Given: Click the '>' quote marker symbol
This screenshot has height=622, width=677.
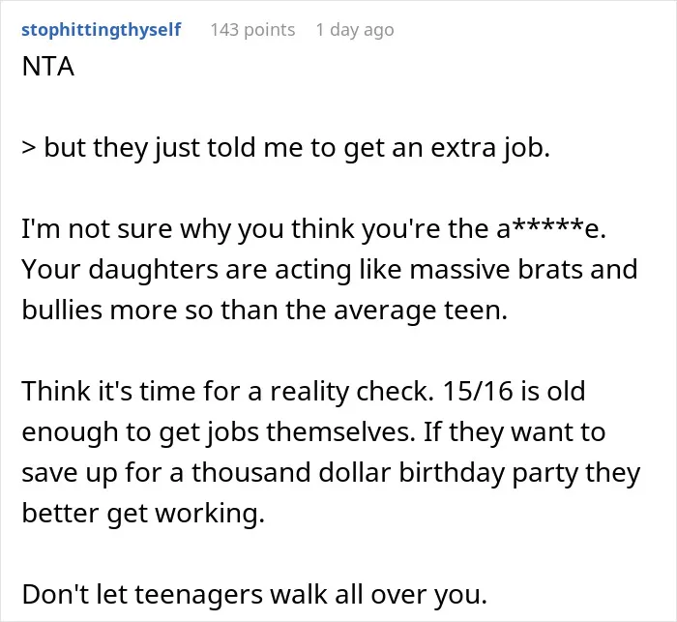Looking at the screenshot, I should 29,148.
